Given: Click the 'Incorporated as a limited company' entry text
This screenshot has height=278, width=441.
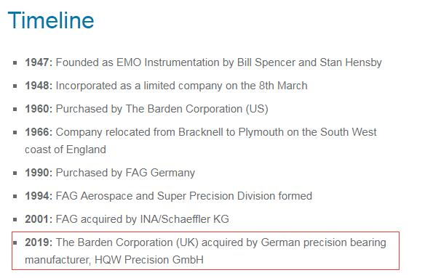Looking at the screenshot, I should click(x=181, y=86).
